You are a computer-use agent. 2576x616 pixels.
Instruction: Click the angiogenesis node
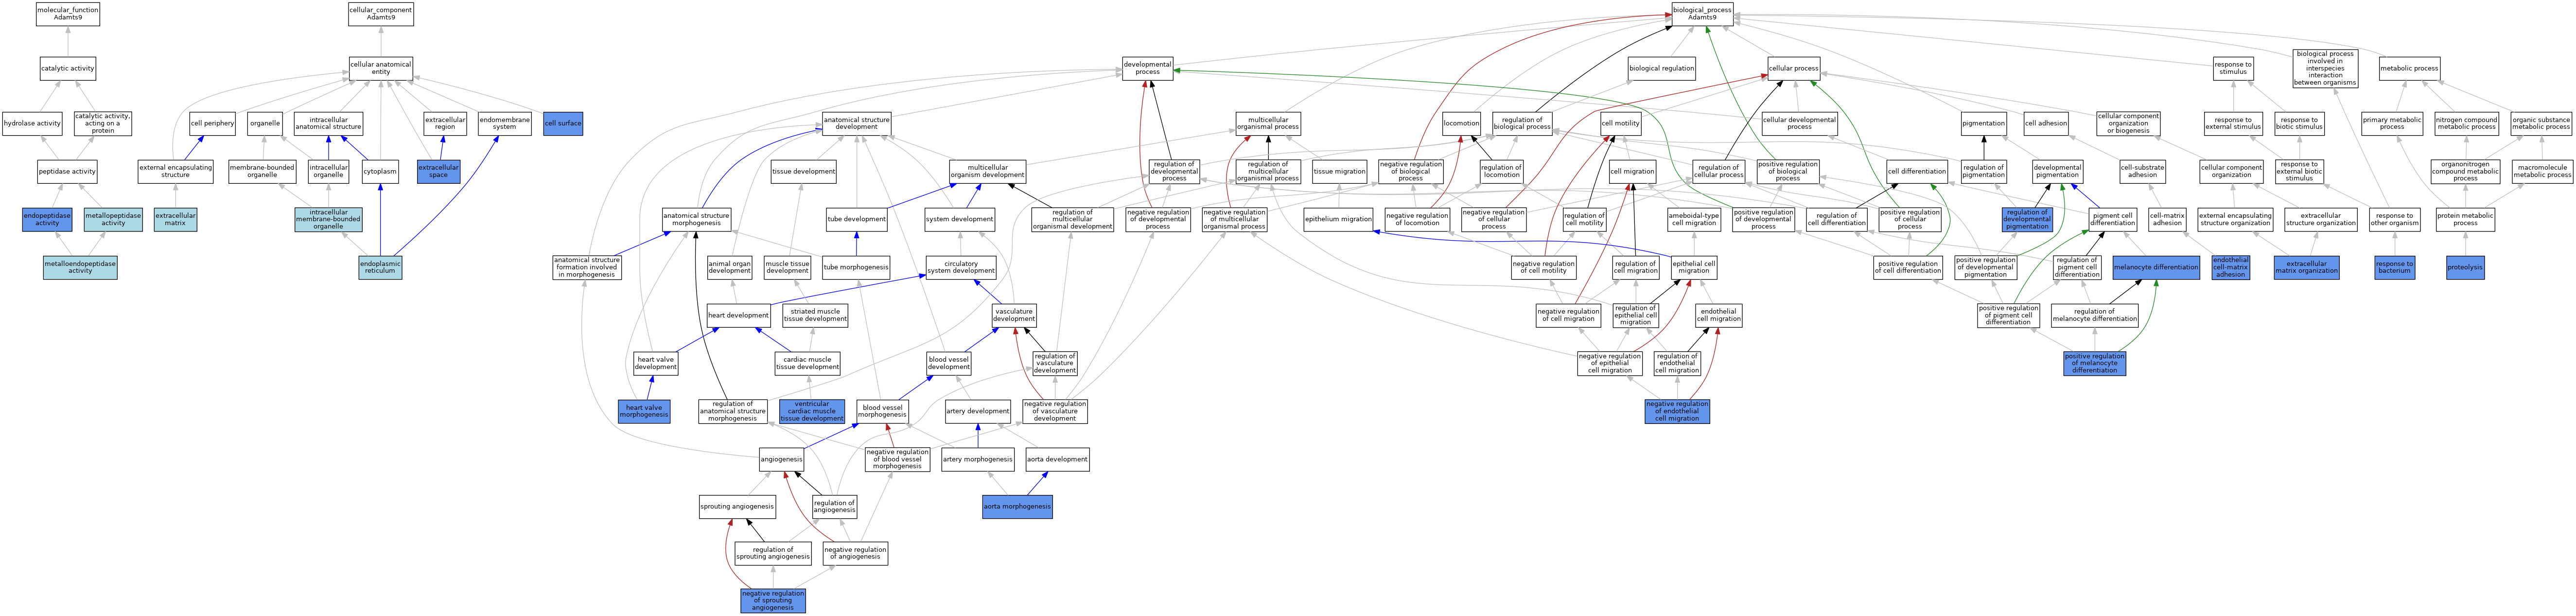point(781,459)
